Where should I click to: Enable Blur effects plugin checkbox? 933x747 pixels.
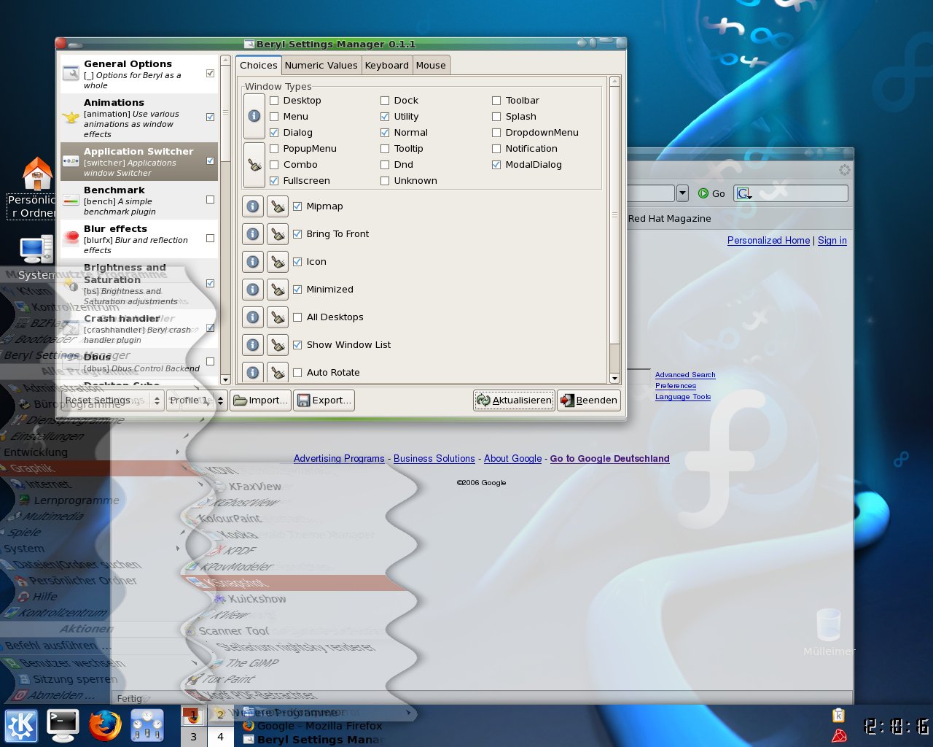coord(211,239)
